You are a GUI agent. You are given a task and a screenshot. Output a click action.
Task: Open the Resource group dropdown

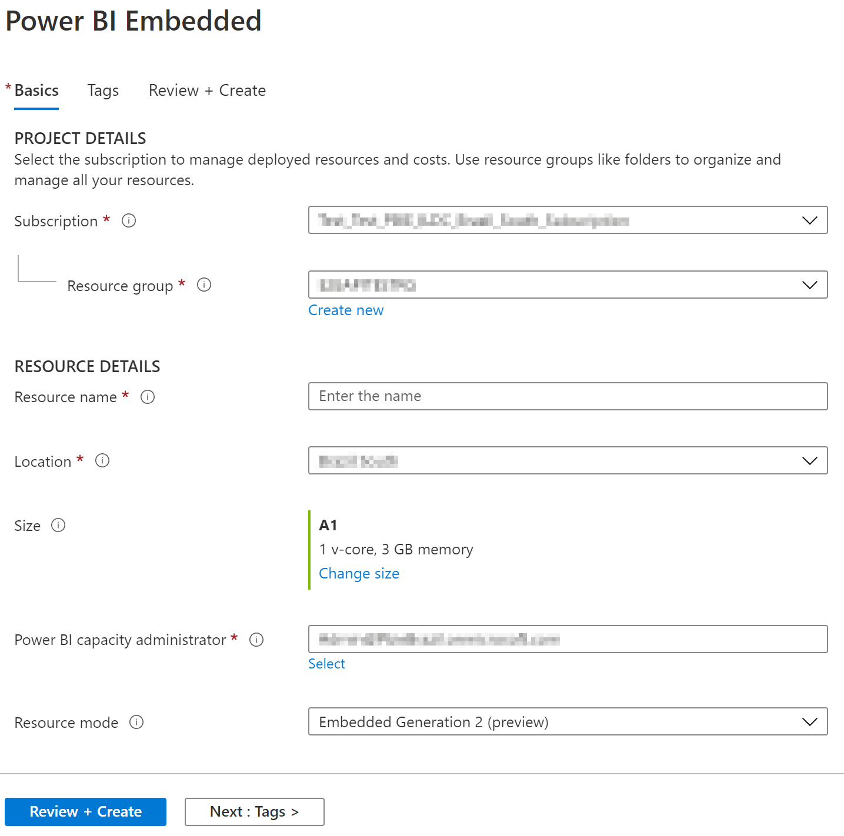tap(568, 285)
